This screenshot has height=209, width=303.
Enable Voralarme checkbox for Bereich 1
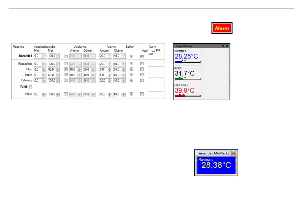click(x=66, y=57)
